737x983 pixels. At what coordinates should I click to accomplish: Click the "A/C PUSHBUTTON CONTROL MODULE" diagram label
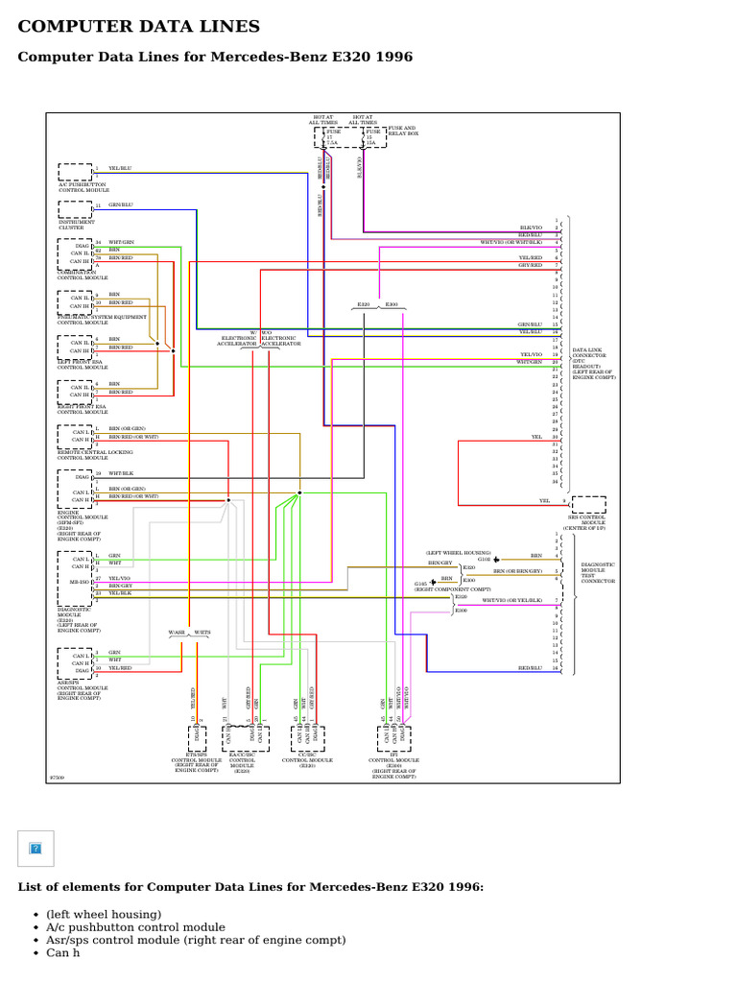coord(83,187)
